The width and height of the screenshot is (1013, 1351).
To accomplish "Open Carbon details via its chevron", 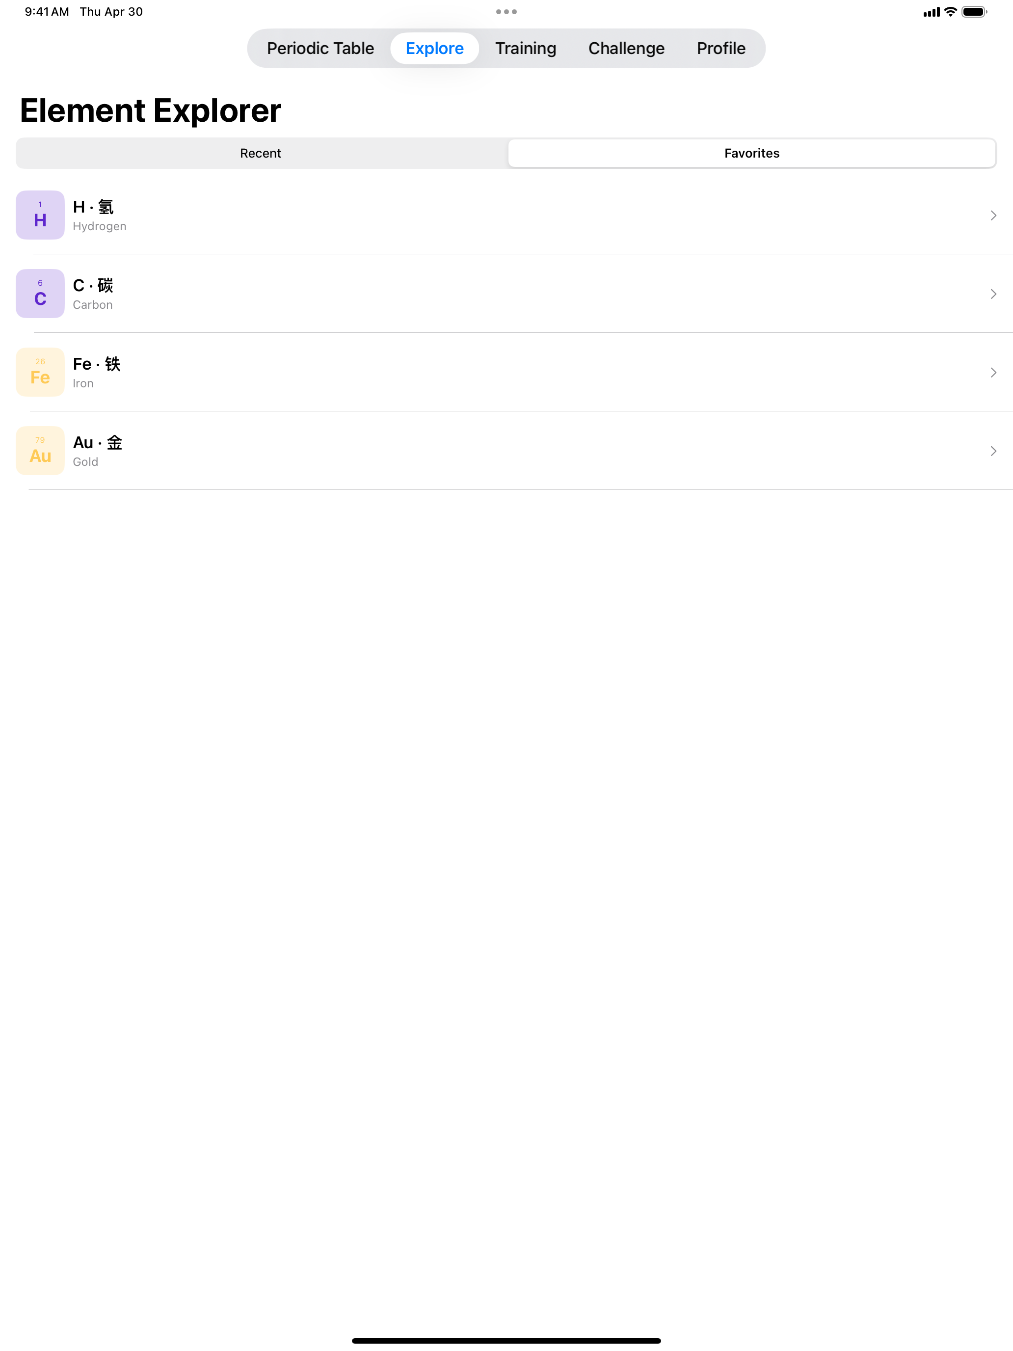I will [x=993, y=295].
